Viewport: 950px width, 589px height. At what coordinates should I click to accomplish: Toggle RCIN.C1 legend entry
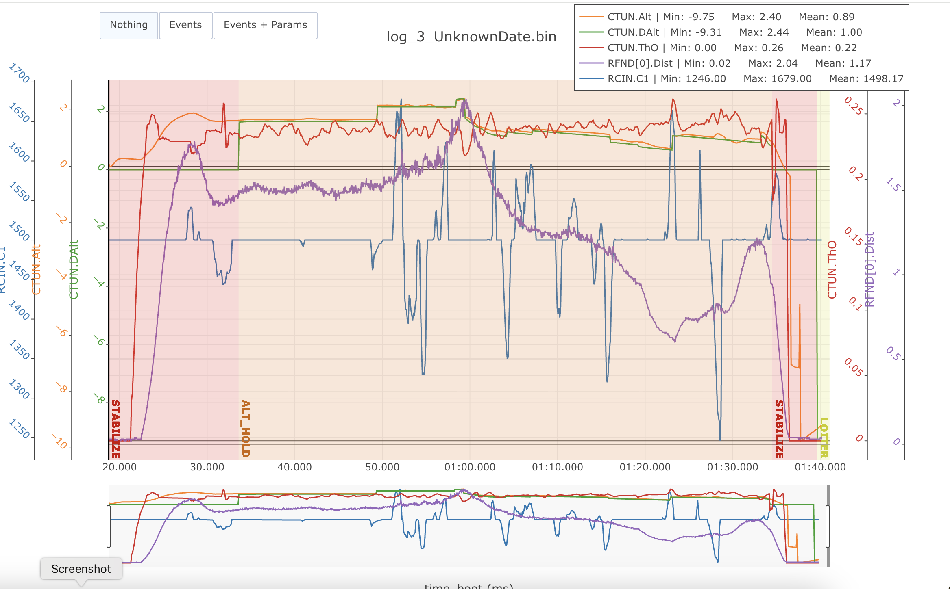[x=628, y=79]
